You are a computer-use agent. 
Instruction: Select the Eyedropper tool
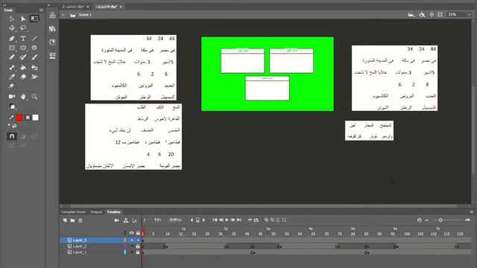click(x=12, y=77)
